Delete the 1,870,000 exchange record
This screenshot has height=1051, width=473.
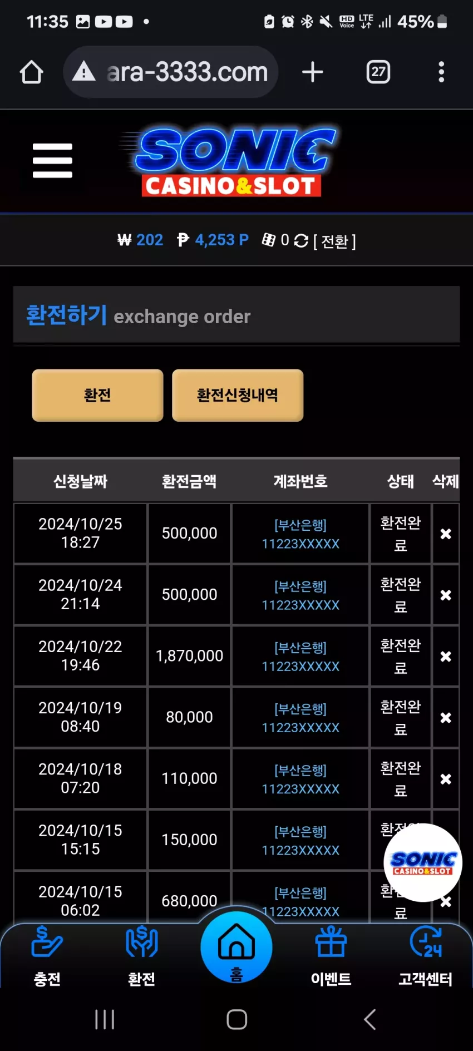click(446, 657)
